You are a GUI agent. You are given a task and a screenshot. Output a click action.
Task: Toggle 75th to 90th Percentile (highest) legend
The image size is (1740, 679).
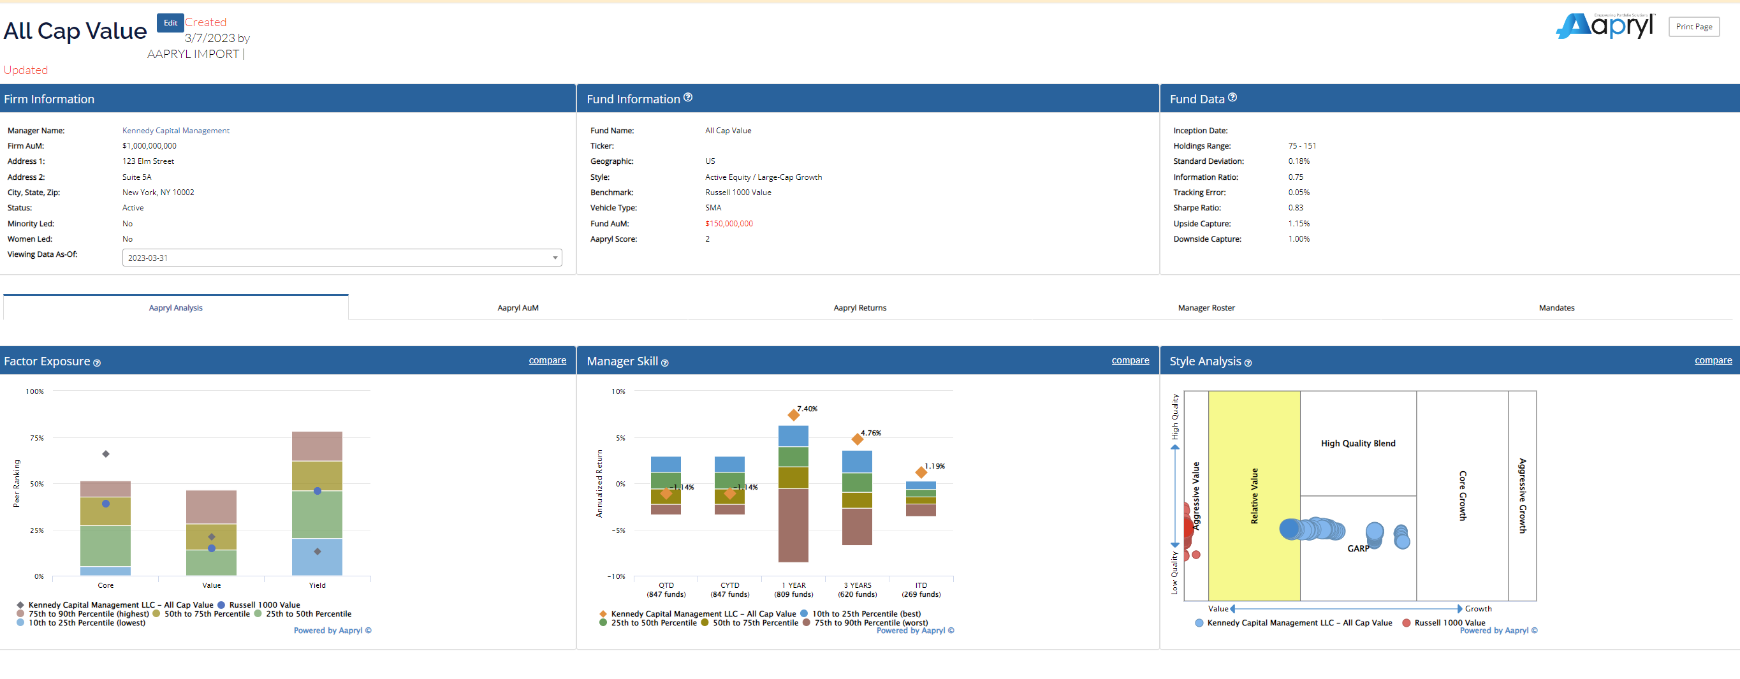[82, 613]
